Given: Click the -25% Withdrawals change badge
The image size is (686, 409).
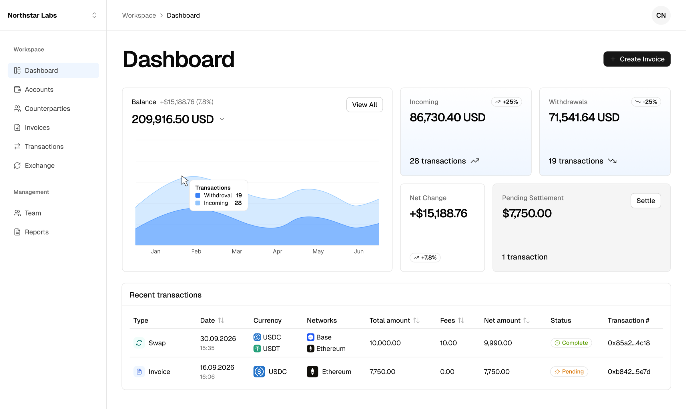Looking at the screenshot, I should click(646, 102).
